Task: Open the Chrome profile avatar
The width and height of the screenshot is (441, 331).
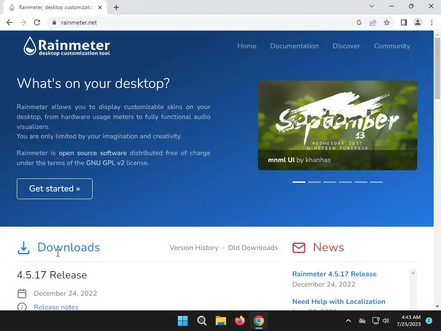Action: (x=418, y=22)
